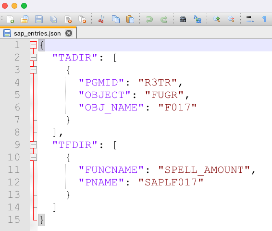Collapse TFDIR array fold on line 9
This screenshot has width=272, height=231.
pyautogui.click(x=33, y=145)
